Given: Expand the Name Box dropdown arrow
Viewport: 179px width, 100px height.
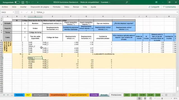Looking at the screenshot, I should coord(13,12).
